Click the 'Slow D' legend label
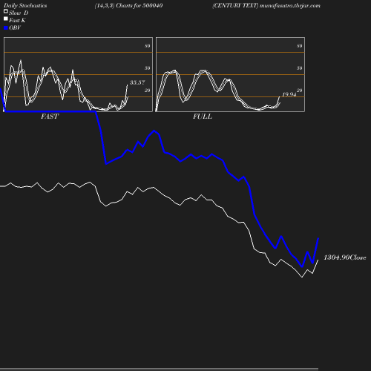Image resolution: width=371 pixels, height=371 pixels. pos(19,13)
